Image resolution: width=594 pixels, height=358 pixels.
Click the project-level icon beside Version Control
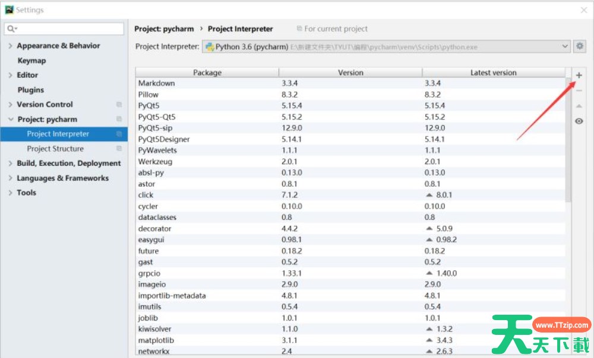coord(119,104)
